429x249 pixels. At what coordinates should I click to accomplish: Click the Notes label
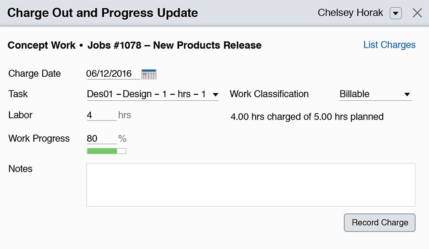click(21, 169)
